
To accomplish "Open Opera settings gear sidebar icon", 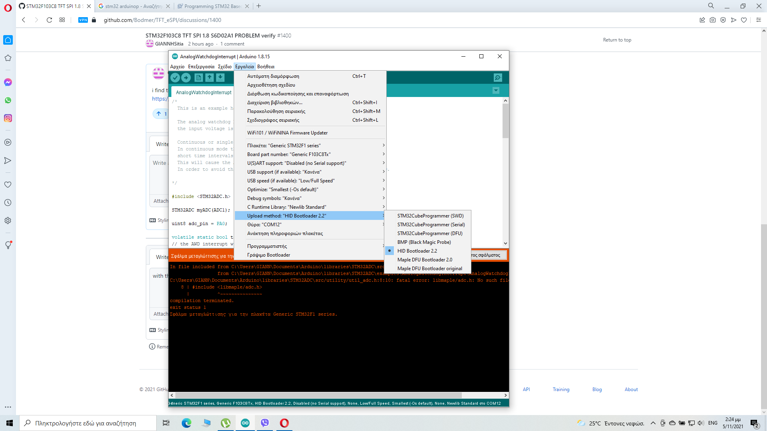I will [8, 221].
